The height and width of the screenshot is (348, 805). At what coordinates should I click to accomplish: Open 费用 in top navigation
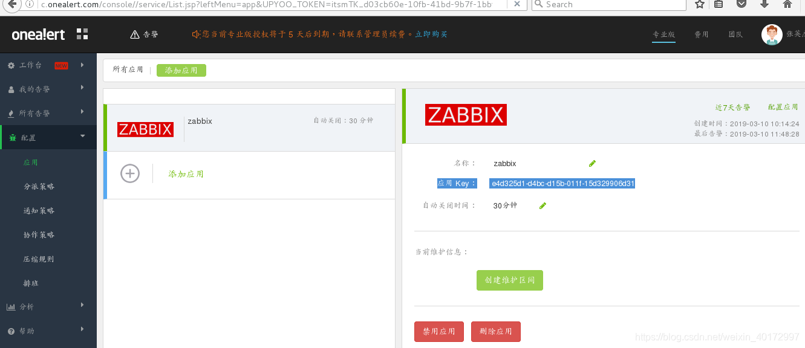click(x=702, y=34)
